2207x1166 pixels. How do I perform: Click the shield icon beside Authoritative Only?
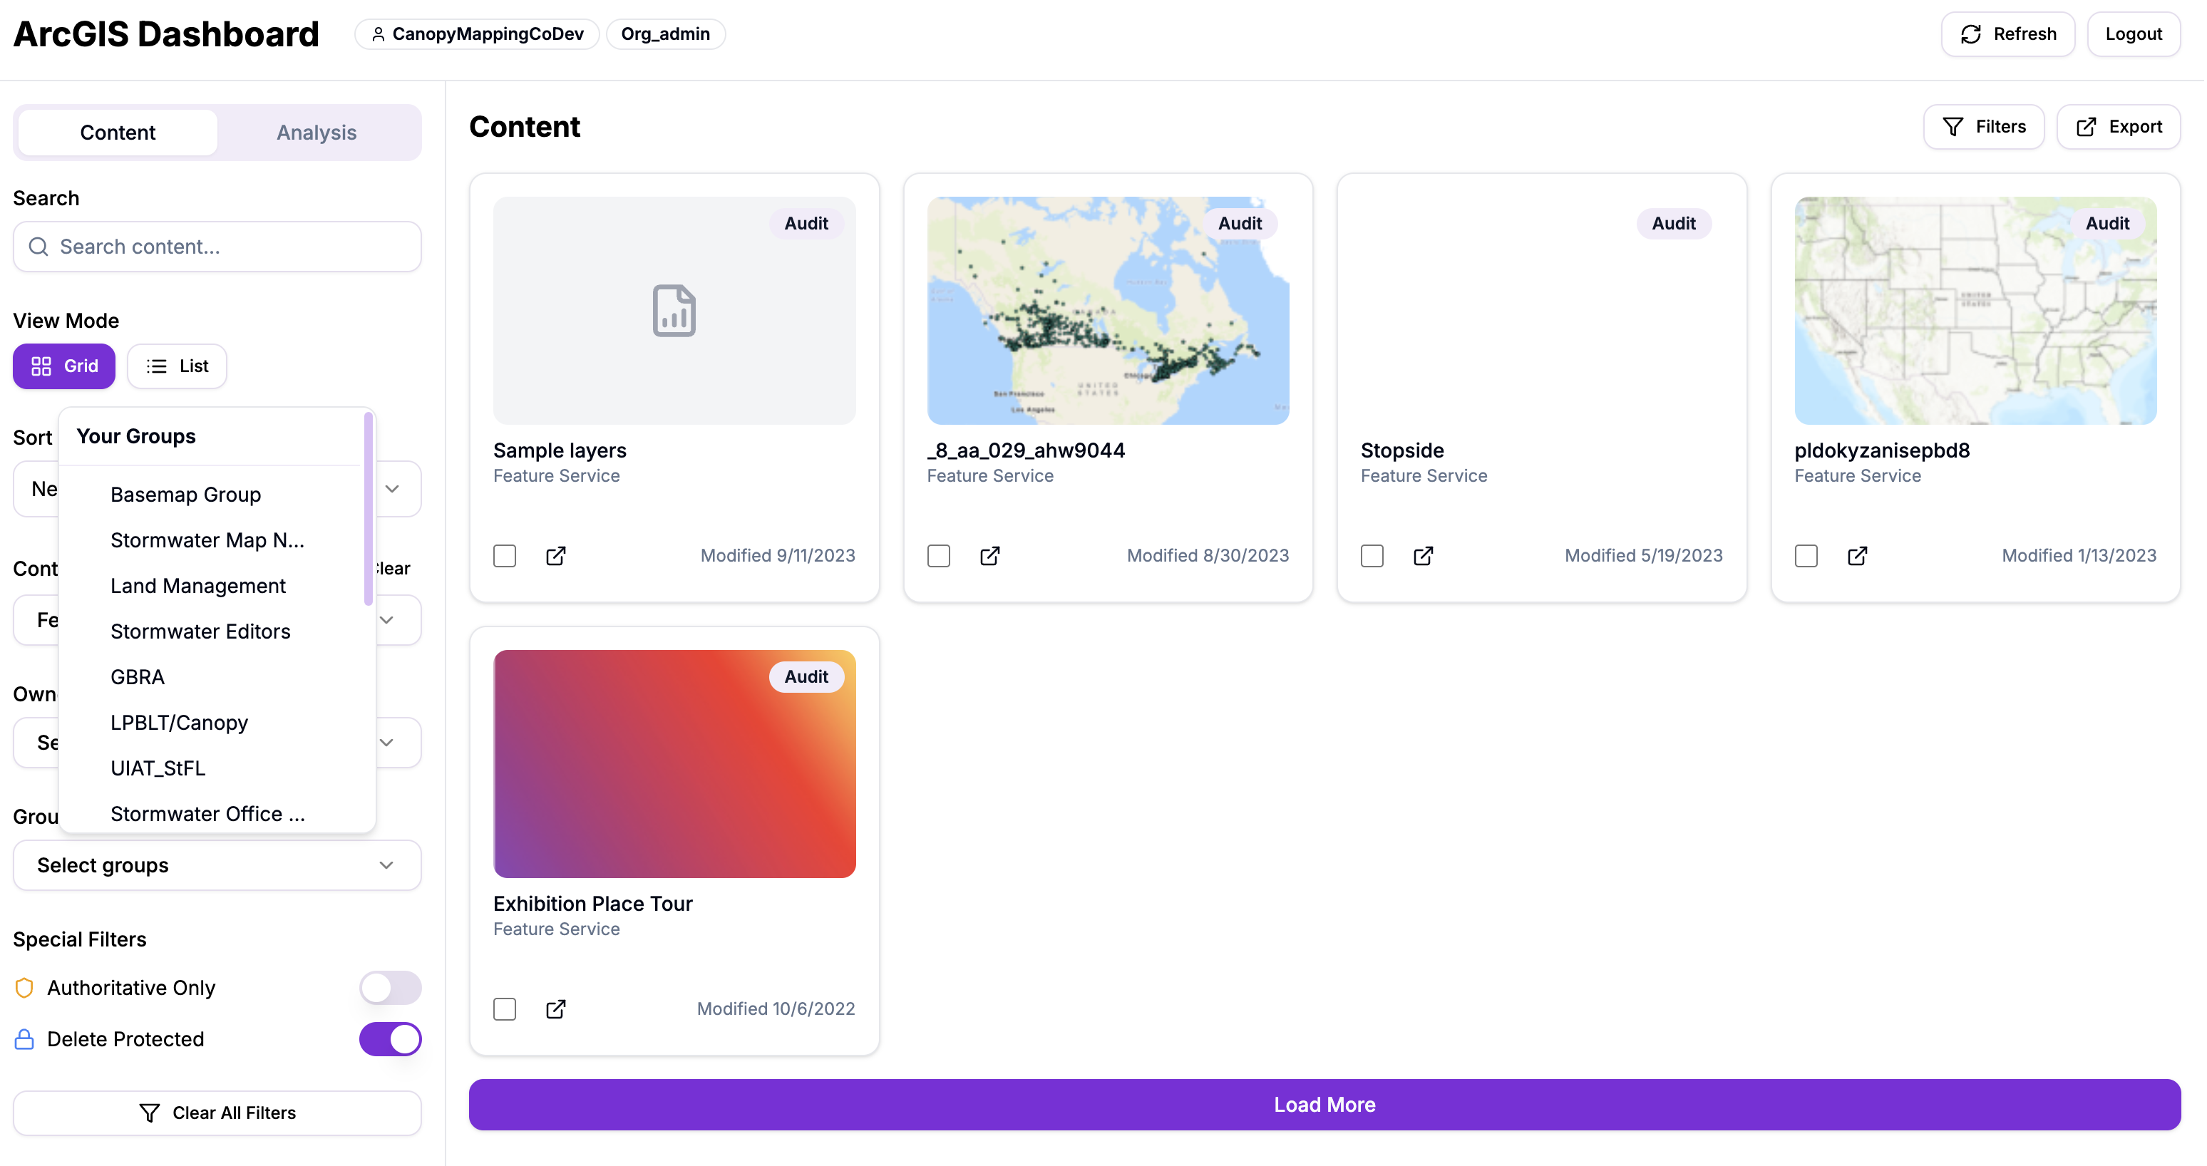[x=24, y=988]
